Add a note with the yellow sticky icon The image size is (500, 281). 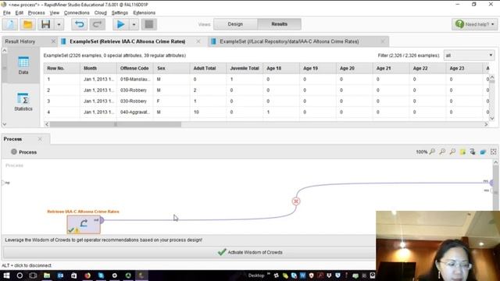462,152
